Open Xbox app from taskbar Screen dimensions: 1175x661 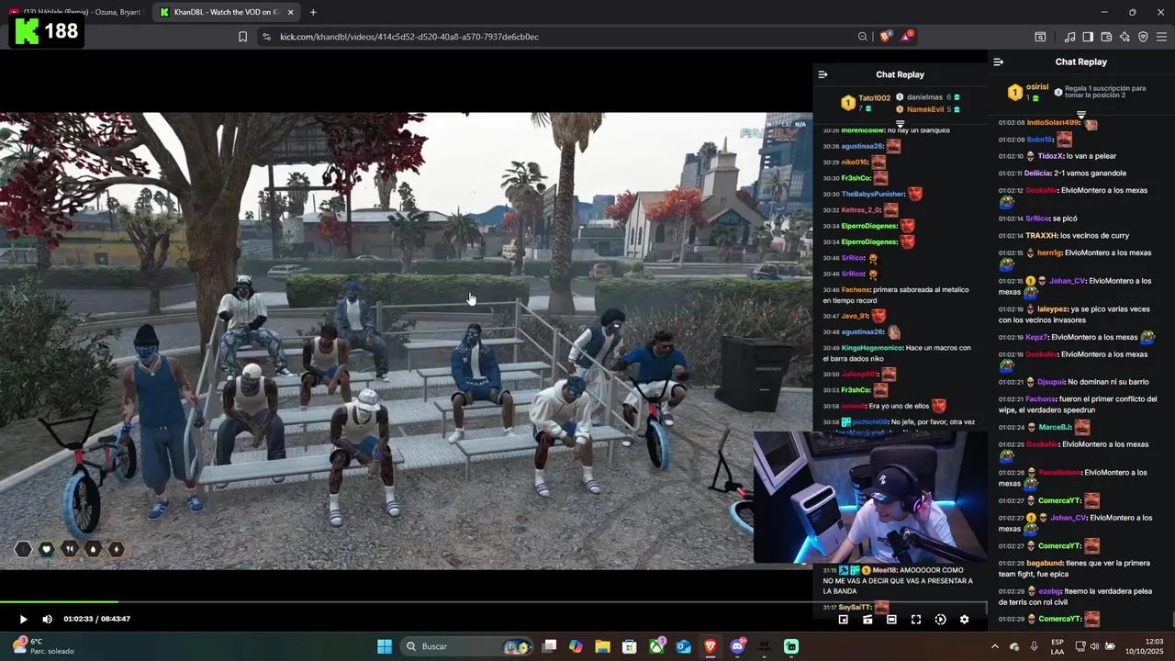(656, 646)
